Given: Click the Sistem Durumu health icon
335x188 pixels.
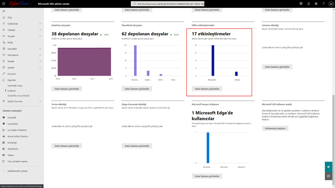Looking at the screenshot, I should coord(4,102).
